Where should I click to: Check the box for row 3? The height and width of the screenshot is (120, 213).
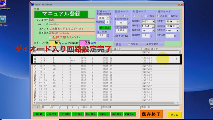point(35,58)
